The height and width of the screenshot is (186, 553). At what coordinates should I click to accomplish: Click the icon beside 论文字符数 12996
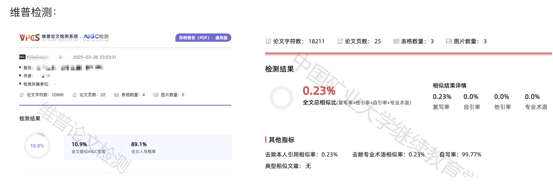coord(22,95)
